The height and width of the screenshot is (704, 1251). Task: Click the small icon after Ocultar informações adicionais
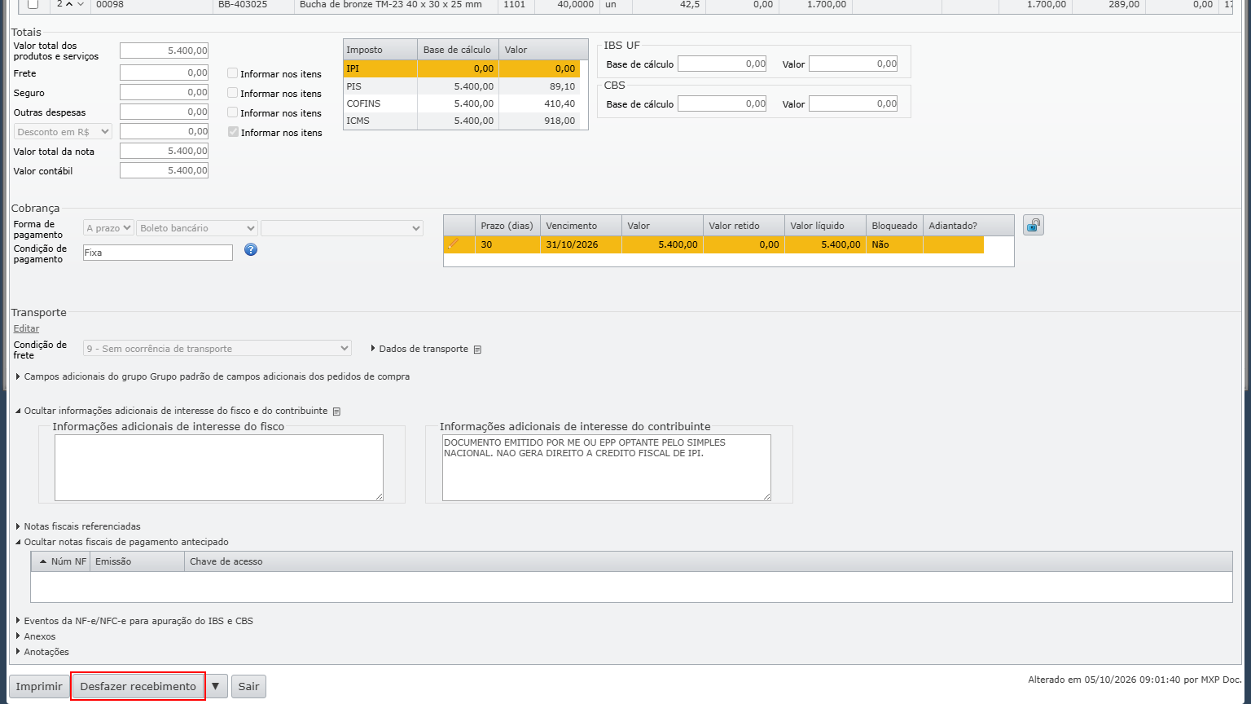click(336, 411)
